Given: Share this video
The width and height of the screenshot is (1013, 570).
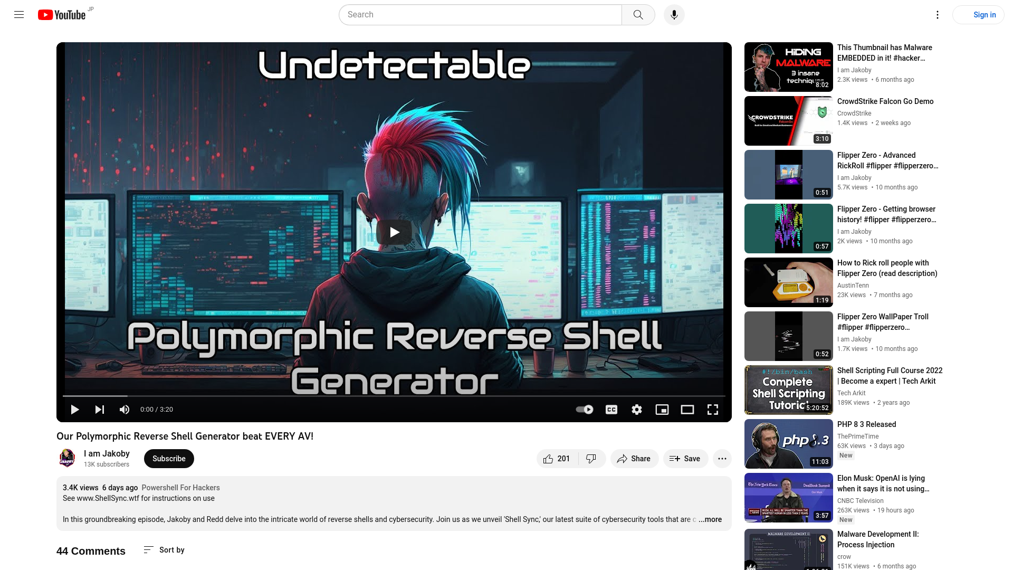Looking at the screenshot, I should [634, 459].
